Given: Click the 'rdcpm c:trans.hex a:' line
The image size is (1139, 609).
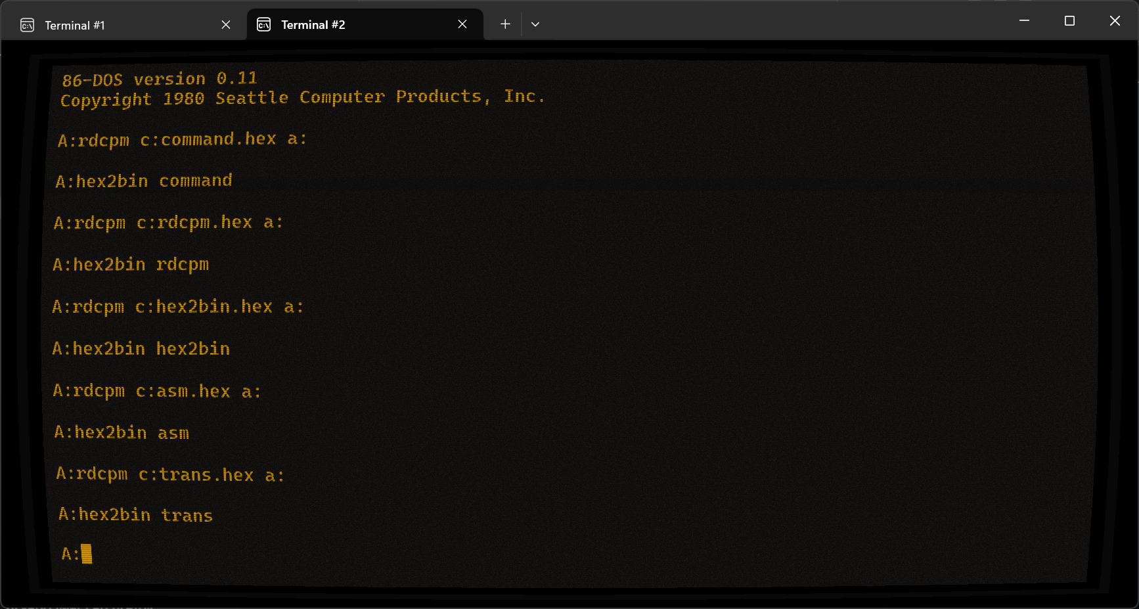Looking at the screenshot, I should 170,474.
